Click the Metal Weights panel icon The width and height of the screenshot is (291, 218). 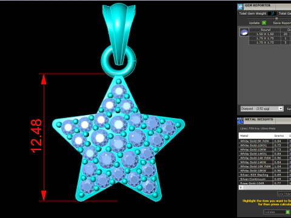(240, 121)
